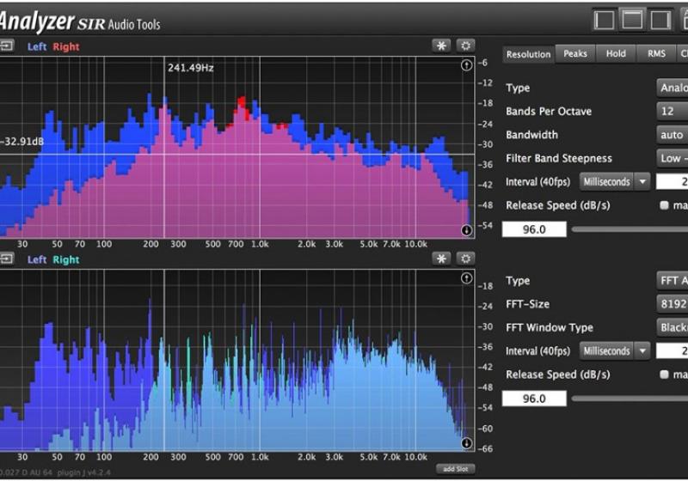Switch to the Peaks tab
Viewport: 688px width, 481px height.
[575, 53]
